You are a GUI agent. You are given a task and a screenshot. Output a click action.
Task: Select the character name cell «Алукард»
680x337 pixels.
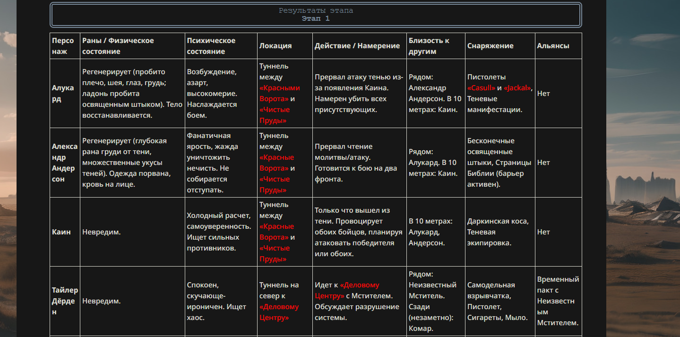coord(65,94)
